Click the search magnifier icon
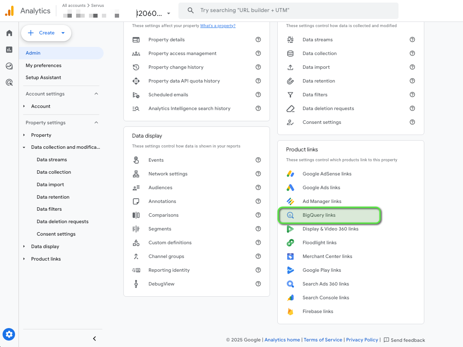Screen dimensions: 463x347 [x=191, y=10]
